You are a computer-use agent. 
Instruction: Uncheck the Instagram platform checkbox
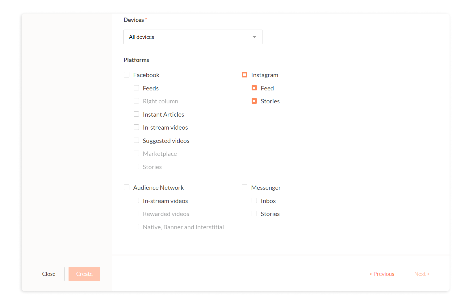pos(245,75)
